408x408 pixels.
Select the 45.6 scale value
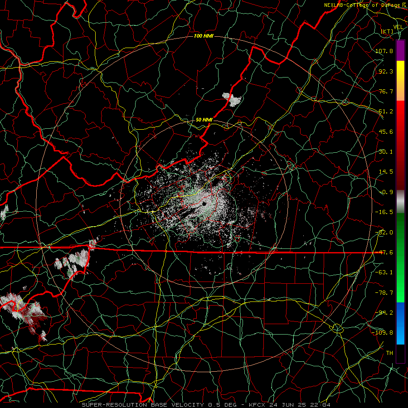click(386, 131)
